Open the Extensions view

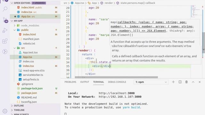tap(5, 41)
